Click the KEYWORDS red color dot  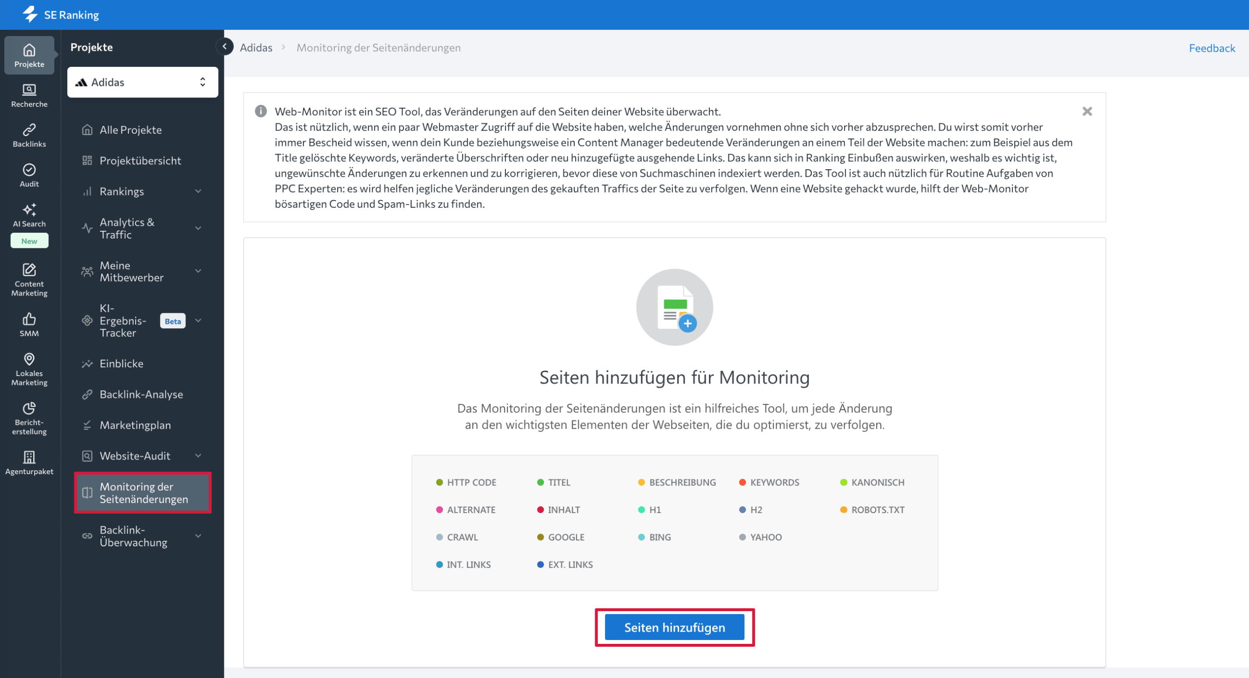click(x=743, y=482)
